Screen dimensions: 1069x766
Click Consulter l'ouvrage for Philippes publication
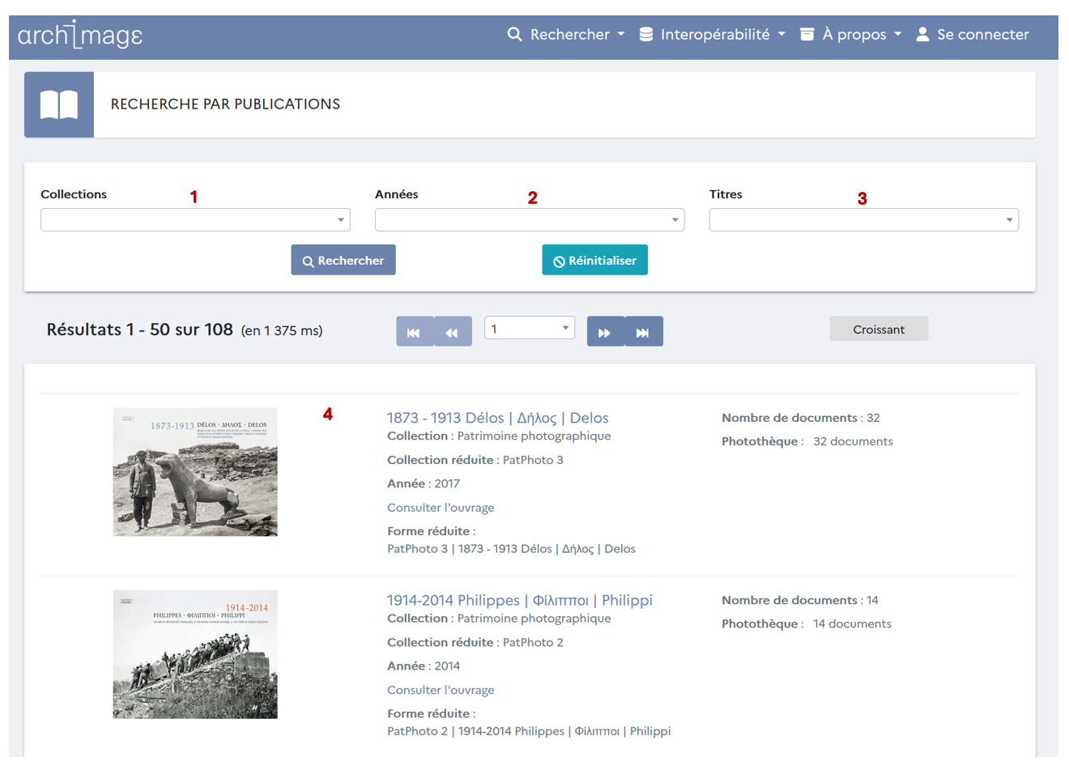pyautogui.click(x=441, y=690)
